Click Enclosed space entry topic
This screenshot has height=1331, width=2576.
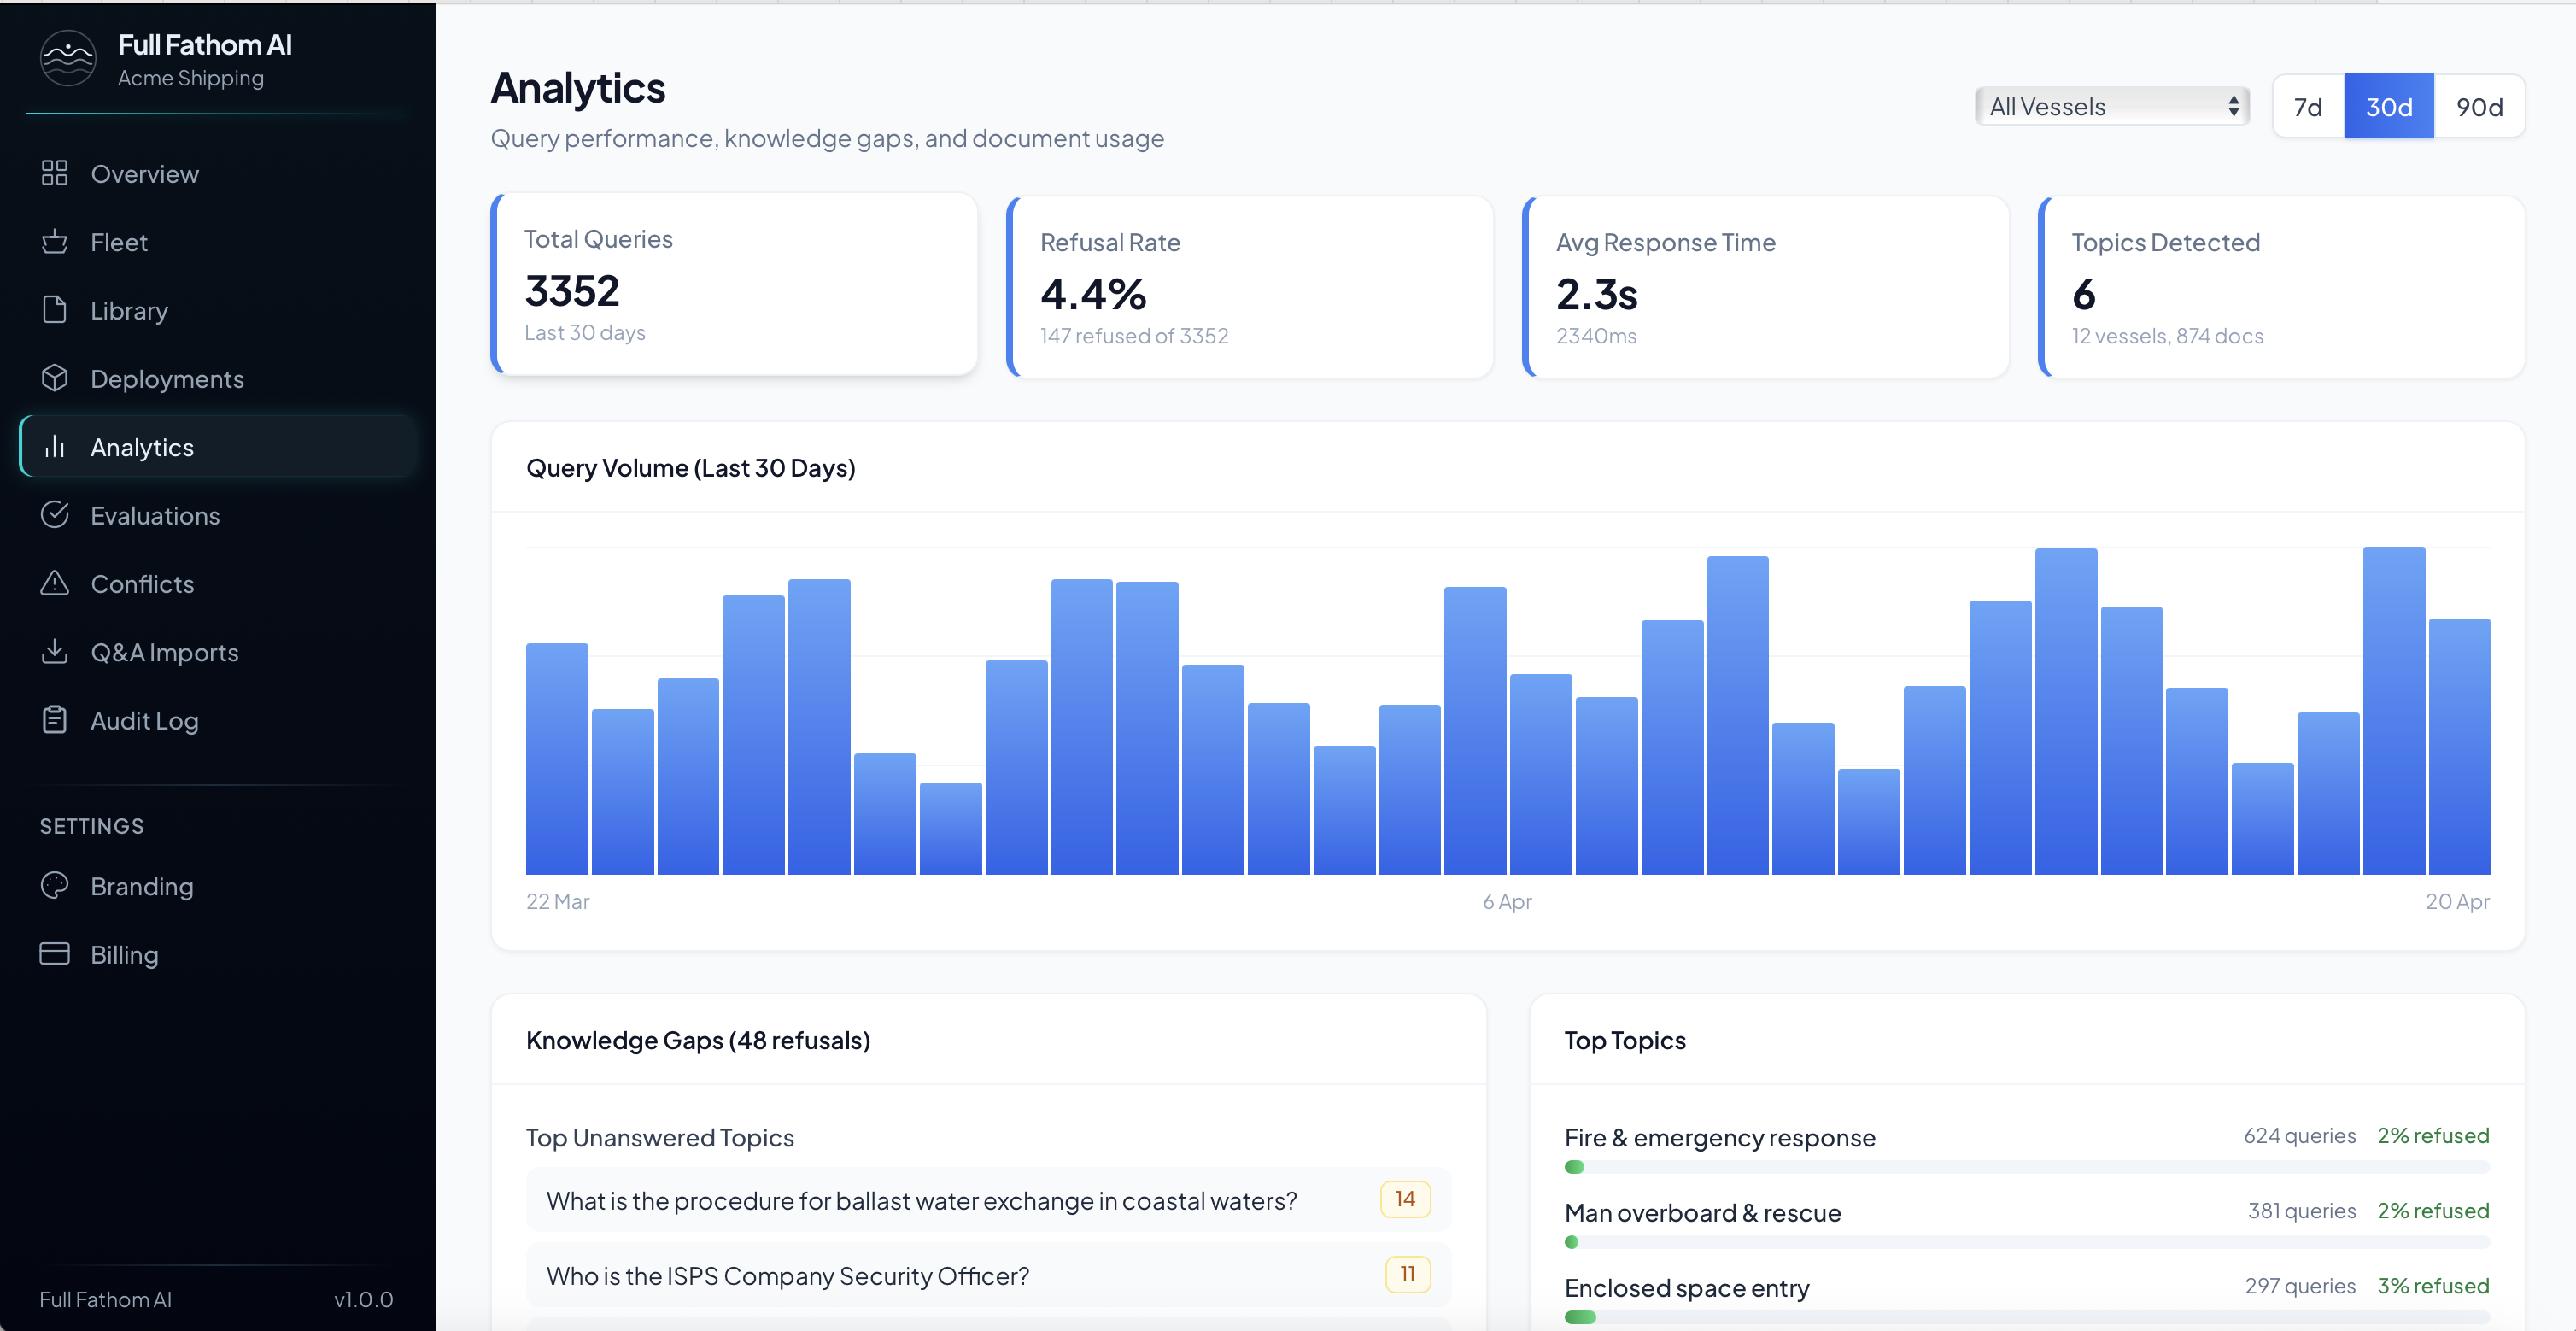tap(1686, 1287)
